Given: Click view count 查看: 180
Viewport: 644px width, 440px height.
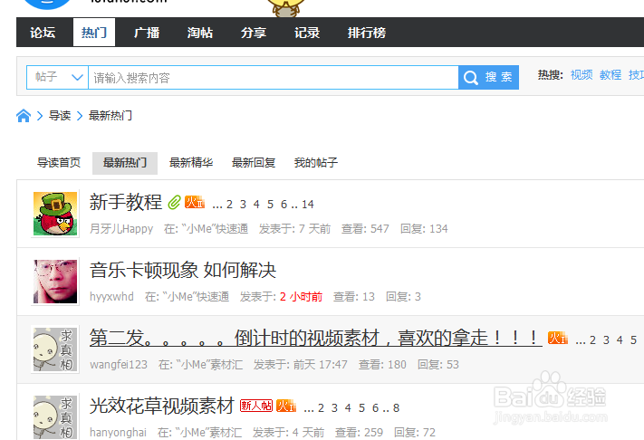Looking at the screenshot, I should tap(382, 365).
